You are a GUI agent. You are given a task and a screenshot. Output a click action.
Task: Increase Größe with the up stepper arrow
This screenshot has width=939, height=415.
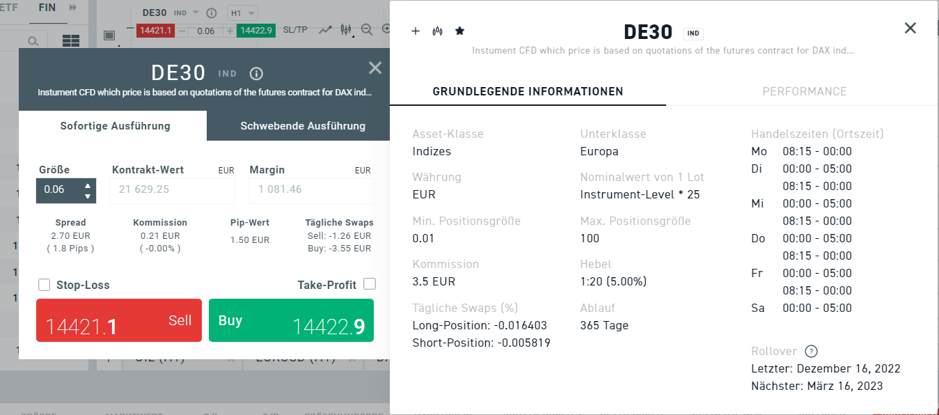[x=88, y=185]
